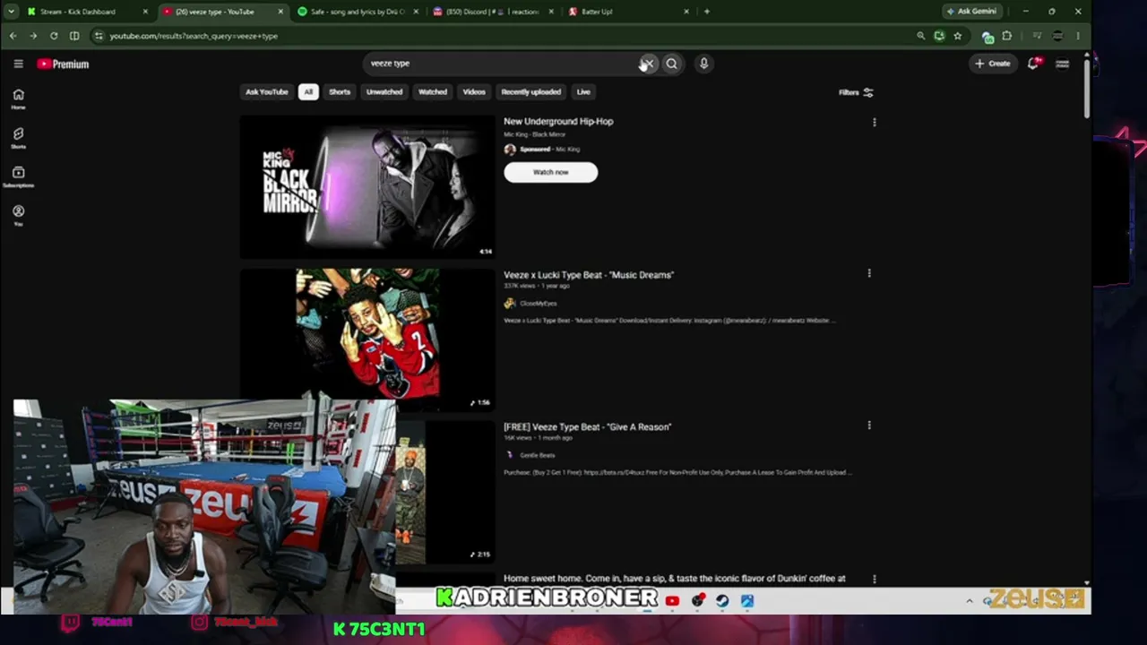Open more options for Music Dreams video
The width and height of the screenshot is (1147, 645).
869,273
